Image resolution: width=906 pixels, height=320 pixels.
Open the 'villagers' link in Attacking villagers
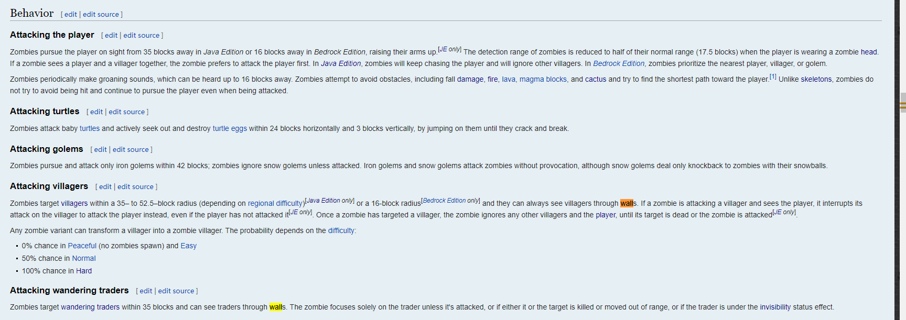coord(74,204)
